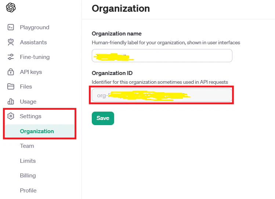Click the Fine-tuning sliders icon
Viewport: 275px width, 199px height.
tap(11, 57)
